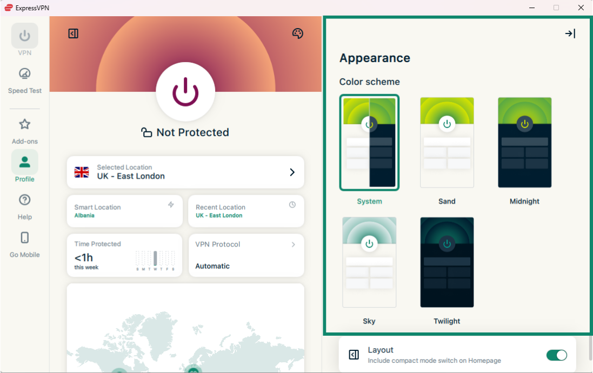Choose the Sand color scheme
This screenshot has height=373, width=593.
(447, 143)
